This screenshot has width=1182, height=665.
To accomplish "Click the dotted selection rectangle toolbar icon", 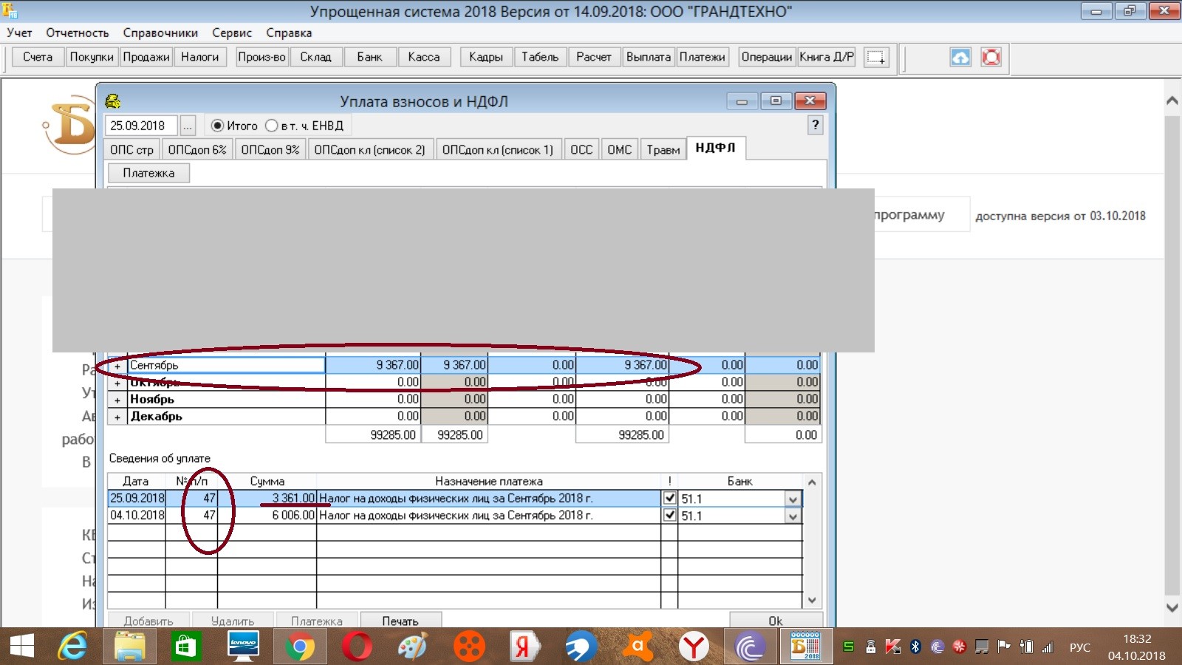I will 876,57.
